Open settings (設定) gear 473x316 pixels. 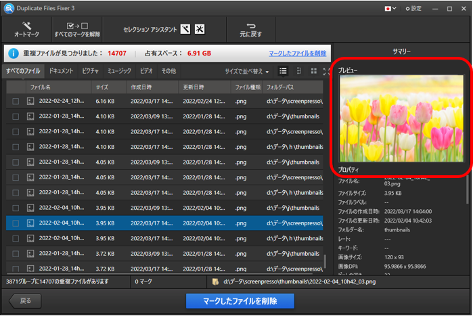point(413,8)
